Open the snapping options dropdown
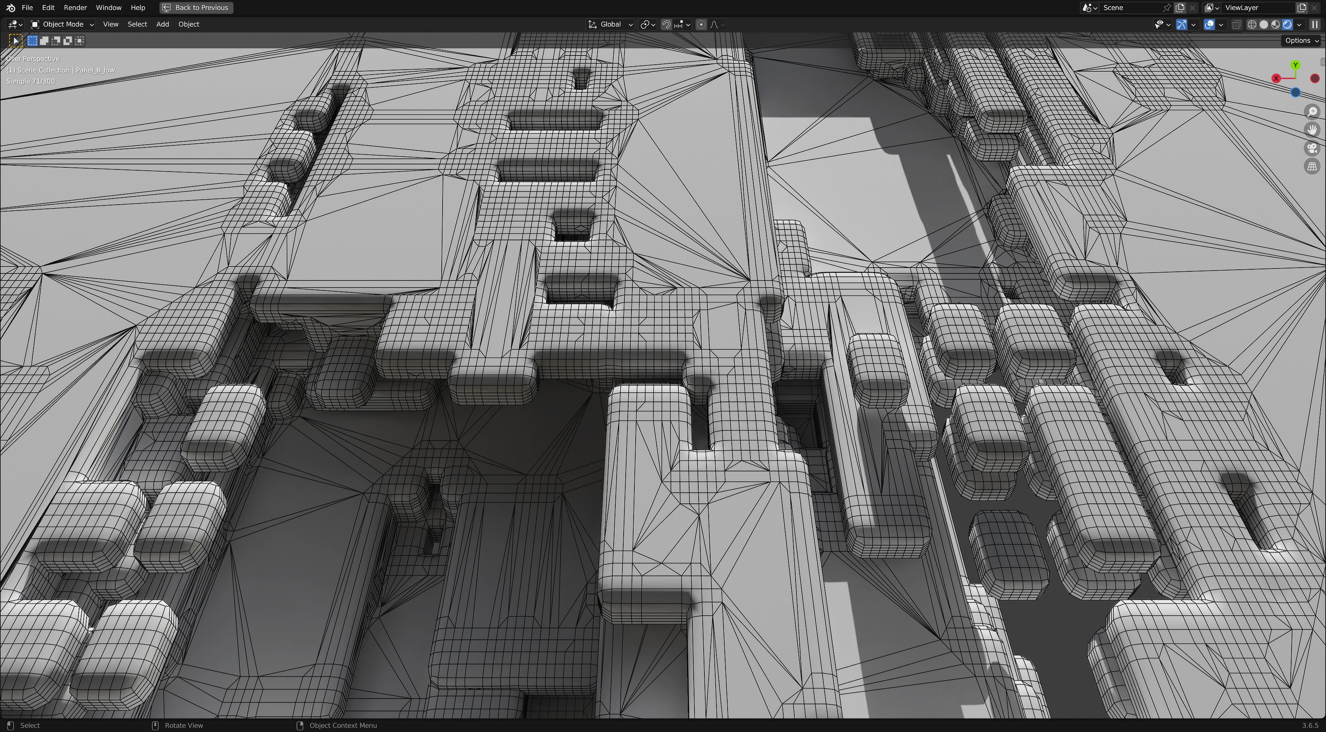This screenshot has width=1326, height=732. 682,24
